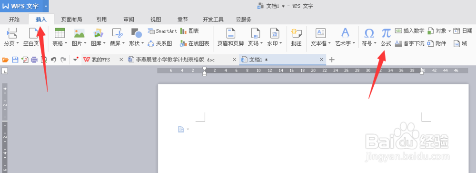This screenshot has height=173, width=476.
Task: Open the WPS 文字 application menu
Action: pyautogui.click(x=24, y=6)
